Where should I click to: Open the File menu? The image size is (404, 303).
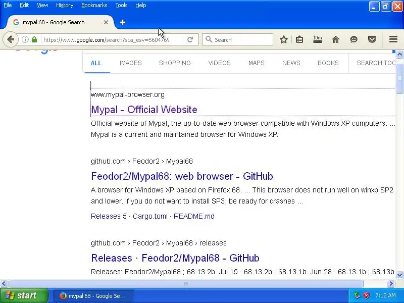tap(8, 5)
